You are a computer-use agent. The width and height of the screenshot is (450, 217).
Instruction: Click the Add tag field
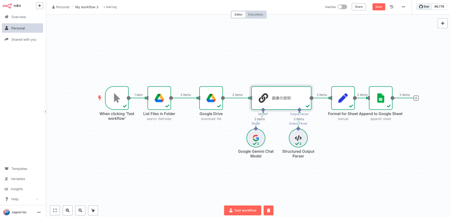tap(110, 7)
